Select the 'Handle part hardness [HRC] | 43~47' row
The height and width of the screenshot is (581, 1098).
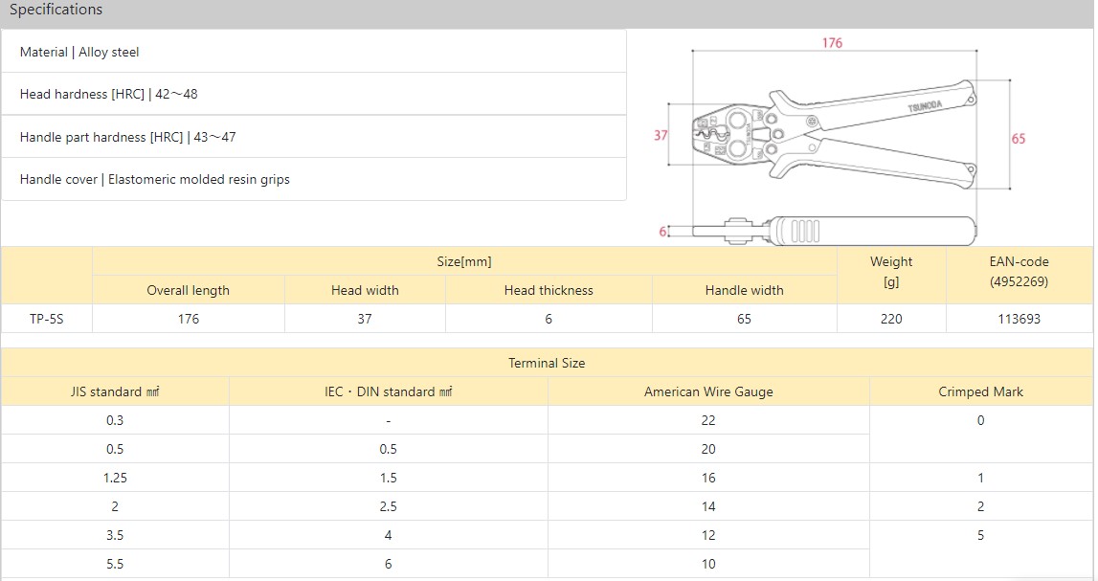pos(314,137)
